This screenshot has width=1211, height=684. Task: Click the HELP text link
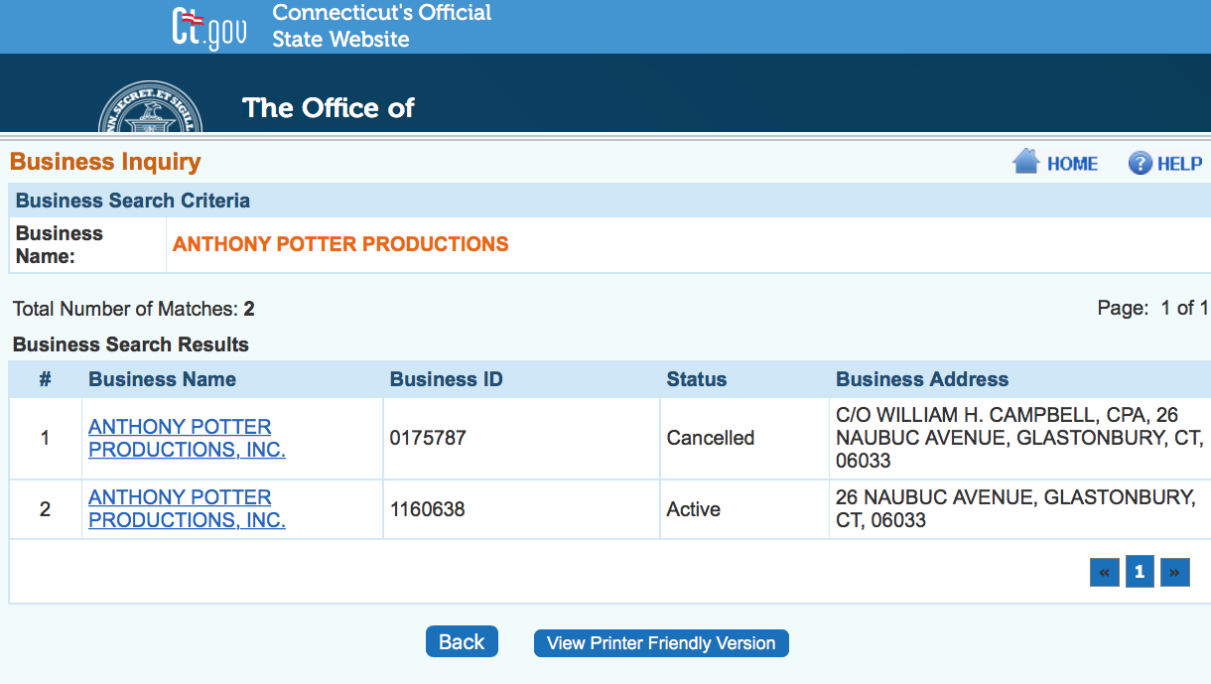1179,164
